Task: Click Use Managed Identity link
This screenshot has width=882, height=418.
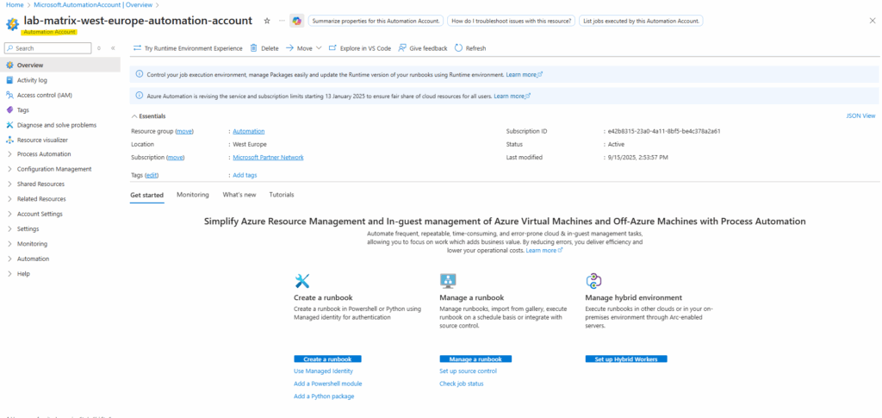Action: (x=324, y=371)
